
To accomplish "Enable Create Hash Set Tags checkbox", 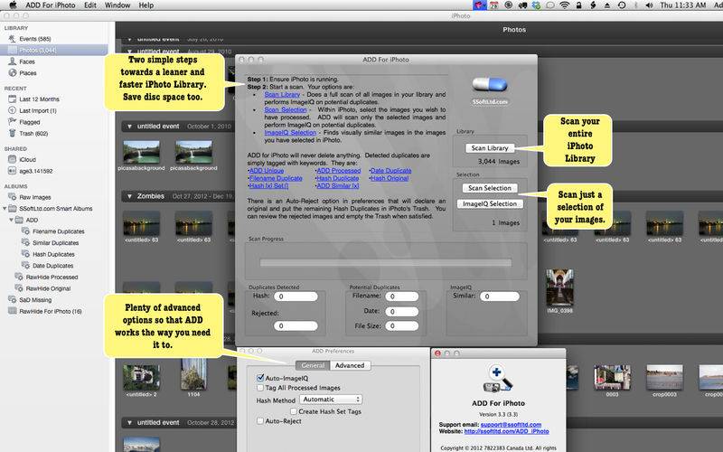I will [293, 411].
